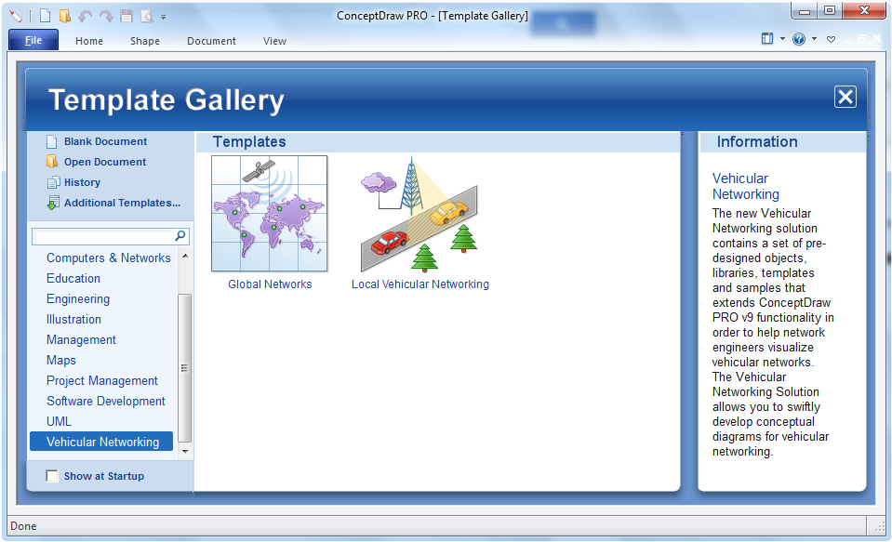Screen dimensions: 892x542
Task: Select the Engineering category
Action: pyautogui.click(x=78, y=298)
